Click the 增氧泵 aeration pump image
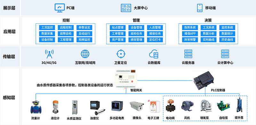The height and width of the screenshot is (125, 256). tap(206, 106)
